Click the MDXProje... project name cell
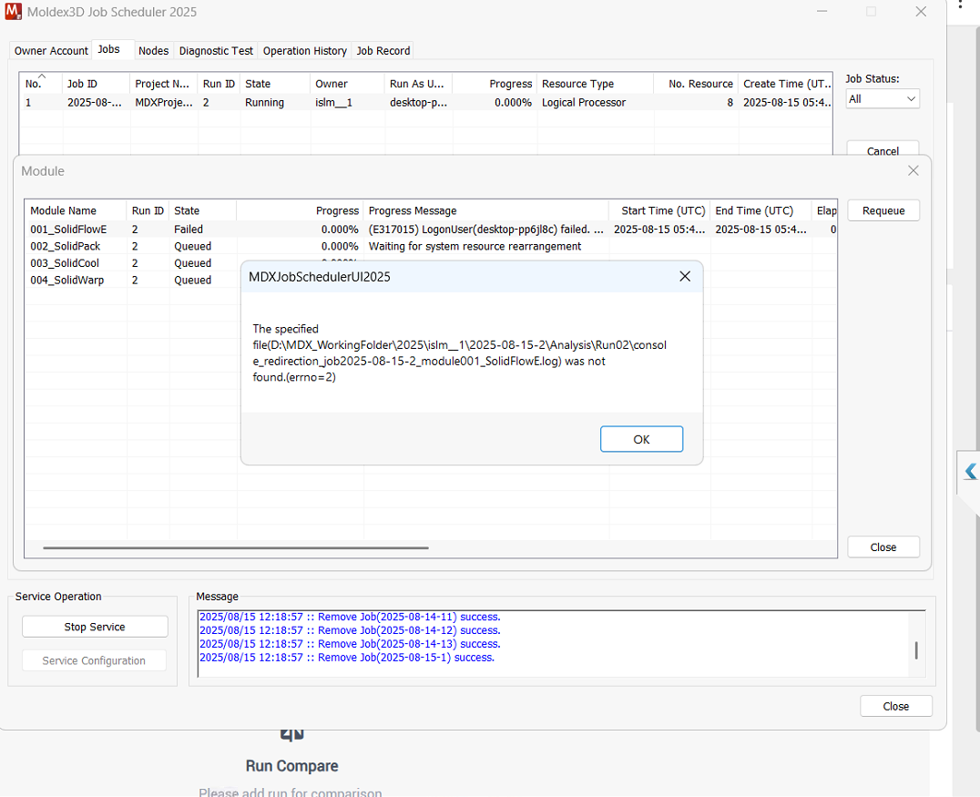This screenshot has height=797, width=980. tap(164, 103)
